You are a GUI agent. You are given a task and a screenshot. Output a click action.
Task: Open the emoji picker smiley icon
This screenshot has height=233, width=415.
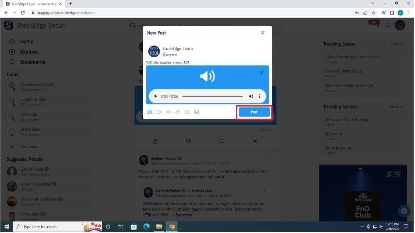click(x=196, y=112)
